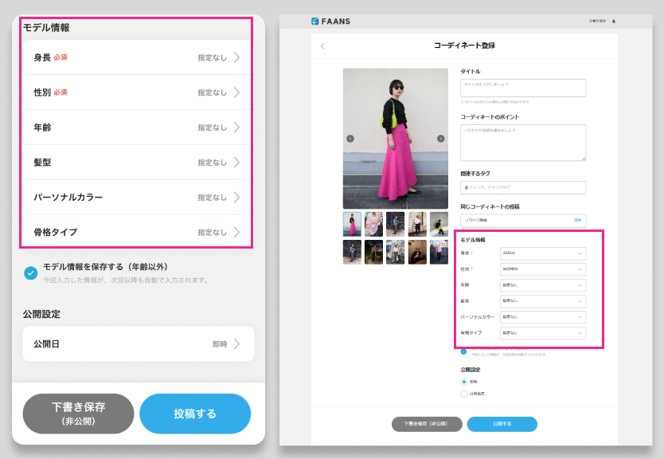The height and width of the screenshot is (459, 664).
Task: Click the user account icon in FAANS header
Action: [614, 21]
